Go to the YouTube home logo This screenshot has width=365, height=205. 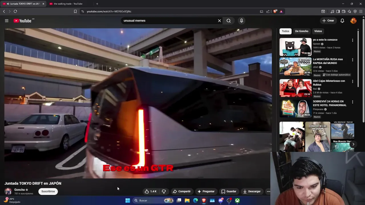[x=22, y=21]
